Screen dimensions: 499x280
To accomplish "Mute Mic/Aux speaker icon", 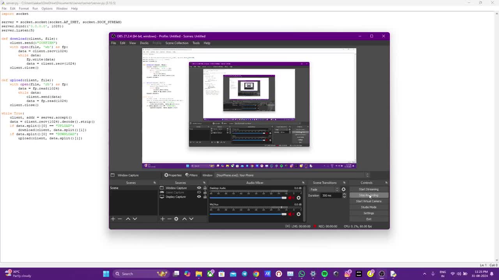I will pyautogui.click(x=291, y=214).
